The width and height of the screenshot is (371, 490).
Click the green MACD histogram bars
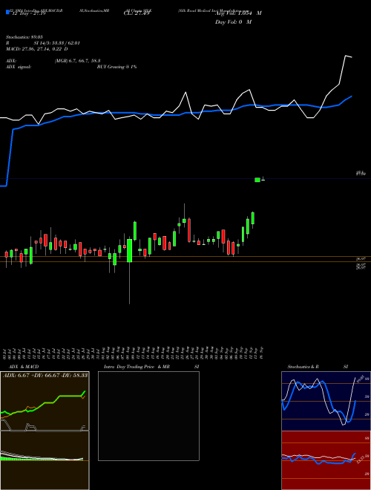pos(41,459)
